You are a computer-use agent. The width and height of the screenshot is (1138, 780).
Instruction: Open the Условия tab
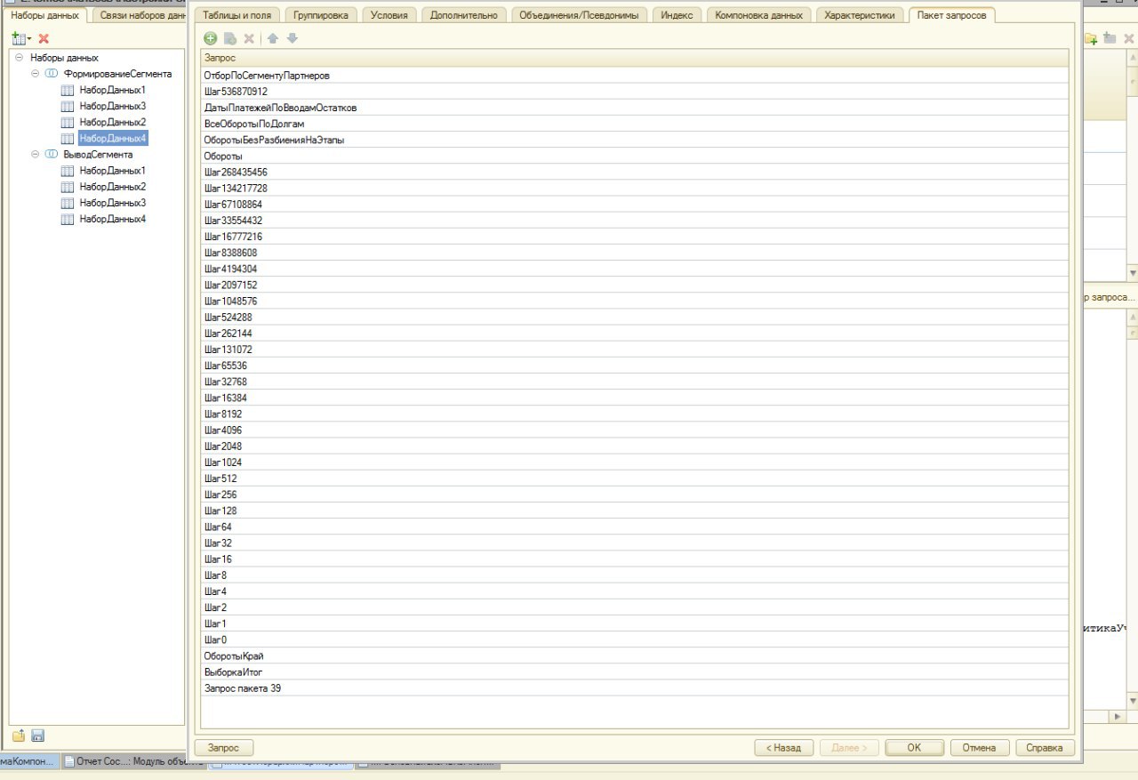pos(389,15)
